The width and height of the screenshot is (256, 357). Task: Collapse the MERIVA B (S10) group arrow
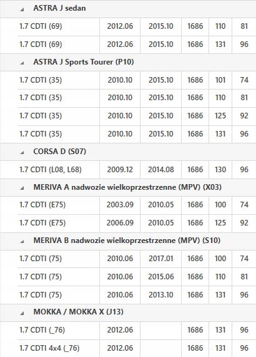point(22,242)
